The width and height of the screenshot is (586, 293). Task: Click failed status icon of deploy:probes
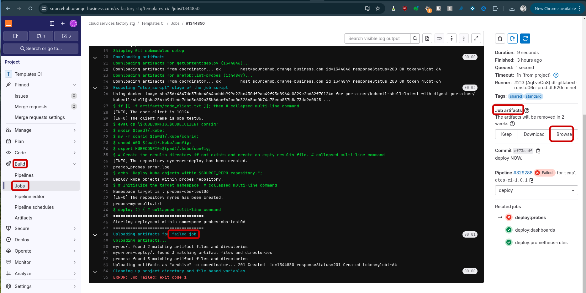click(x=509, y=218)
